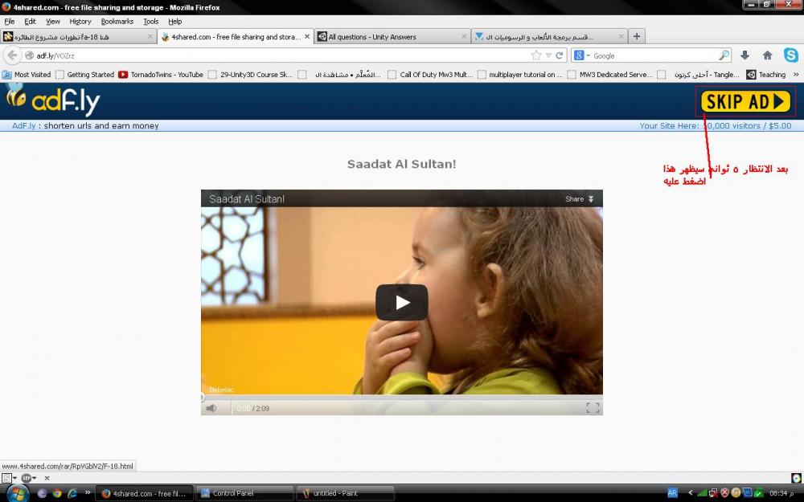This screenshot has width=804, height=502.
Task: Click the Google search input box
Action: [654, 56]
